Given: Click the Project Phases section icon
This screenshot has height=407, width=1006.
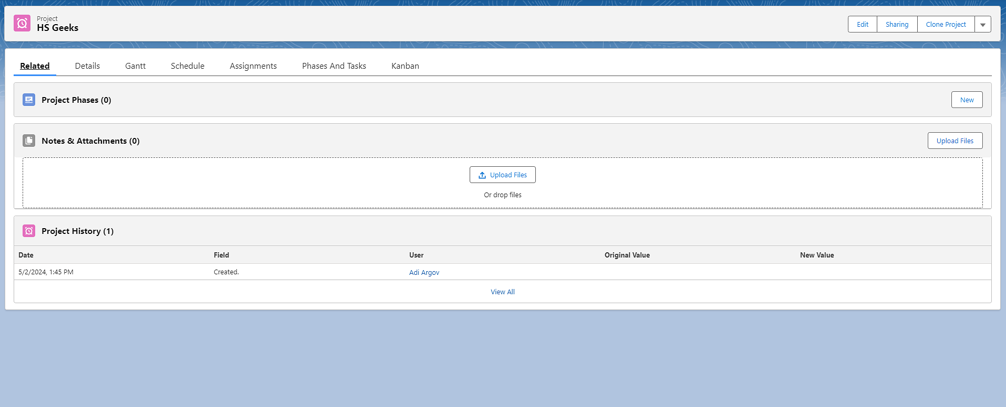Looking at the screenshot, I should pyautogui.click(x=29, y=100).
